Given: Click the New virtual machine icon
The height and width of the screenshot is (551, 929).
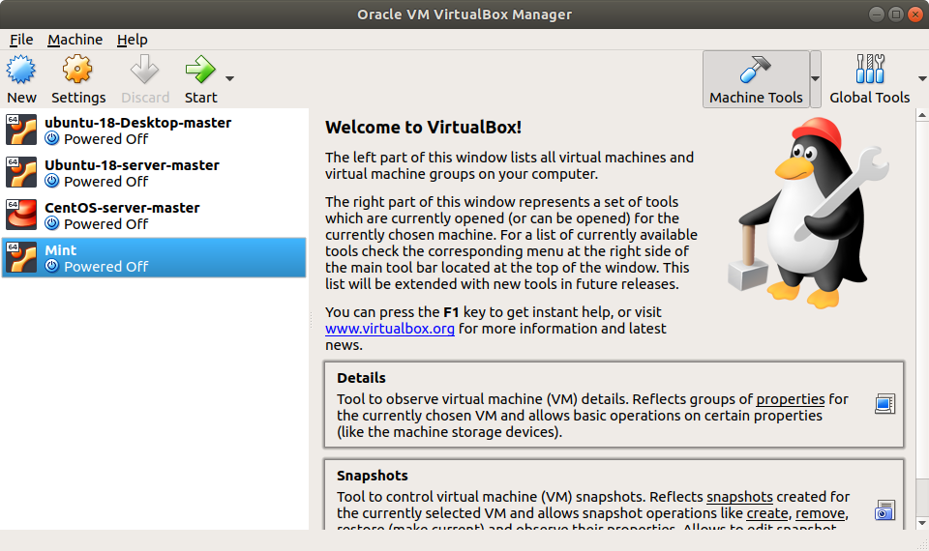Looking at the screenshot, I should (21, 70).
